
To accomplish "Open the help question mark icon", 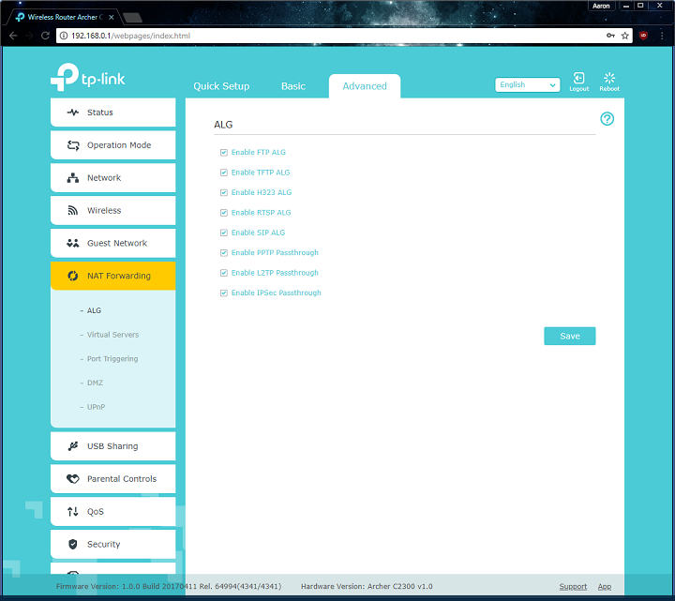I will coord(607,119).
